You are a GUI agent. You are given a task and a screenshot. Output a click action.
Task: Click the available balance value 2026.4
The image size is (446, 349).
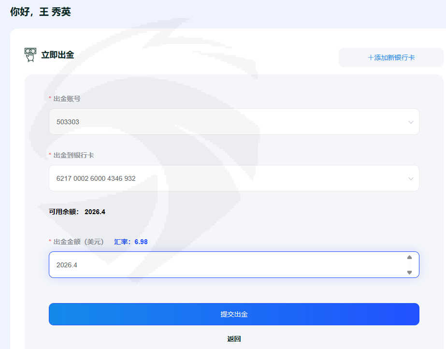click(x=95, y=212)
